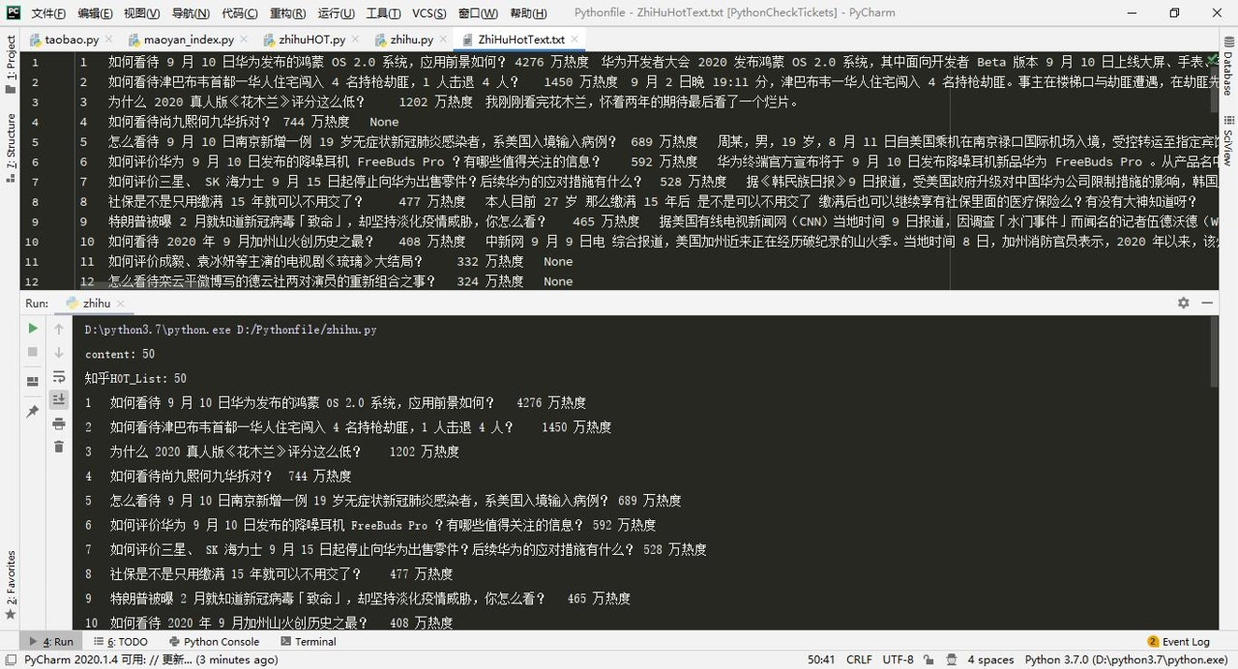The image size is (1238, 669).
Task: Click the tool windows toggle icon in status bar
Action: tap(10, 659)
